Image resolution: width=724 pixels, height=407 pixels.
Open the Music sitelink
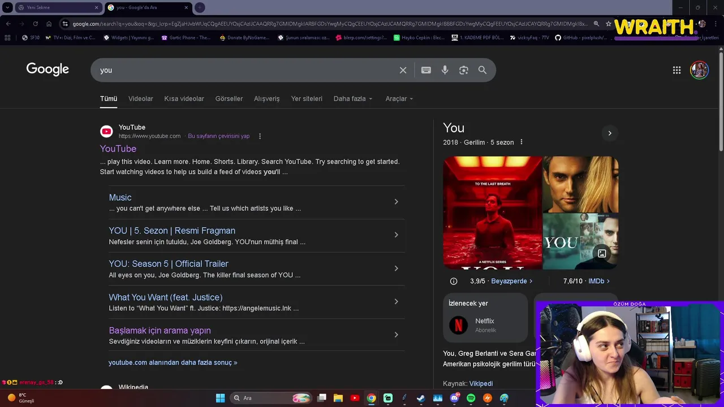[x=120, y=197]
